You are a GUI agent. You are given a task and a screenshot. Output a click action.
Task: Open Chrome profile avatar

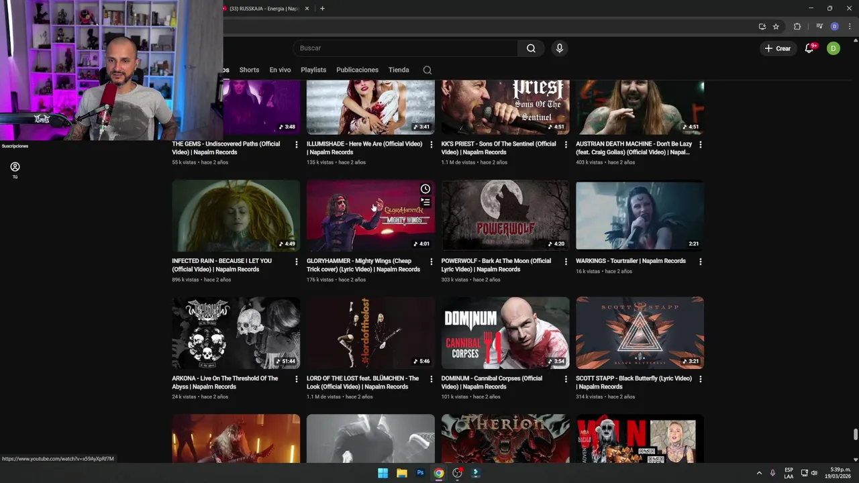pos(834,27)
